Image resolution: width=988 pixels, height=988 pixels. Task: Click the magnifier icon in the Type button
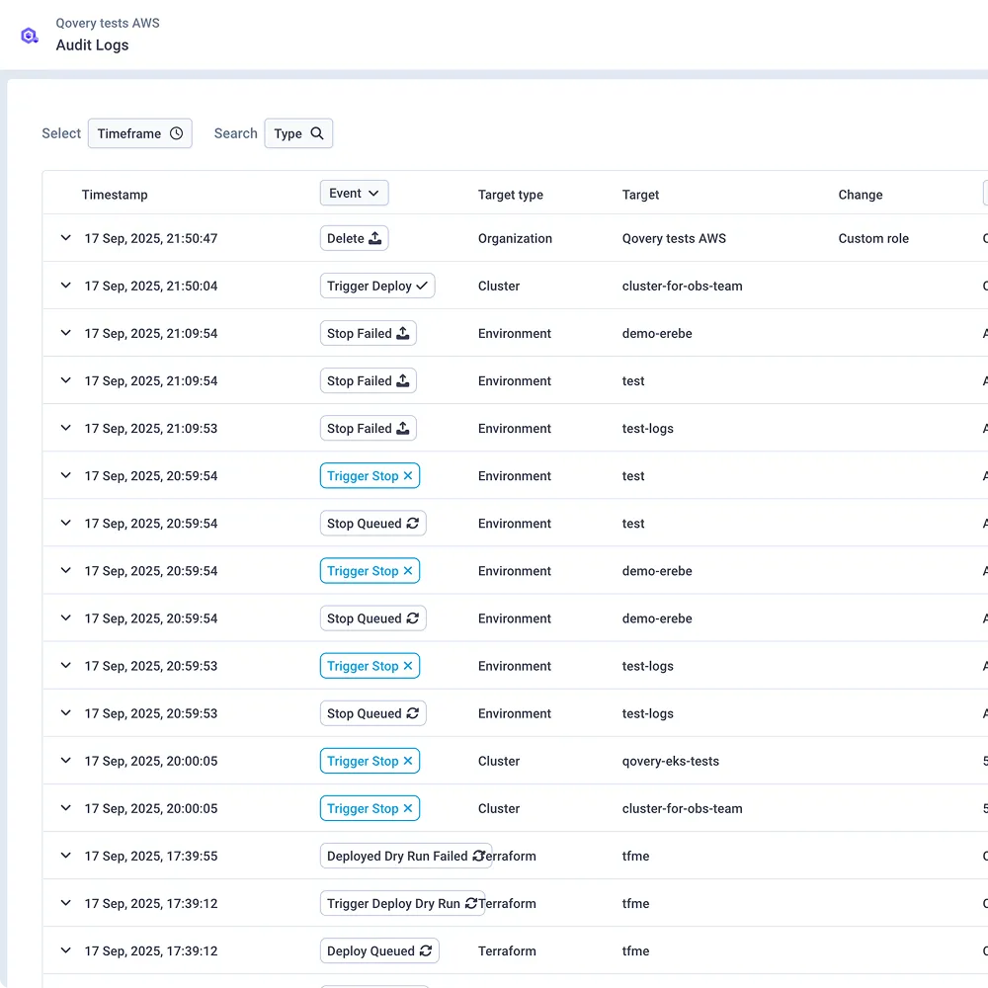click(317, 133)
